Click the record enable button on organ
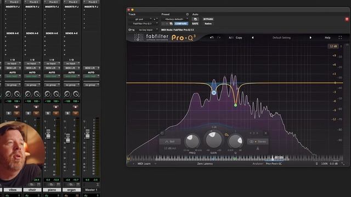 (x=75, y=107)
